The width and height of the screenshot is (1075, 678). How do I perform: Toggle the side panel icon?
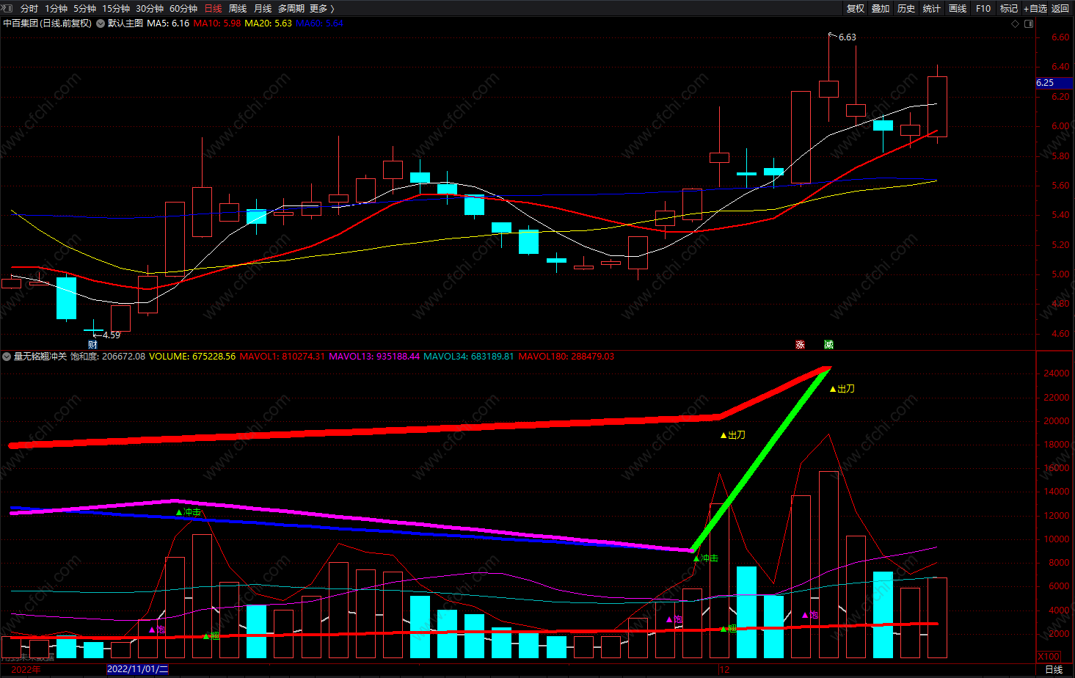(1029, 23)
